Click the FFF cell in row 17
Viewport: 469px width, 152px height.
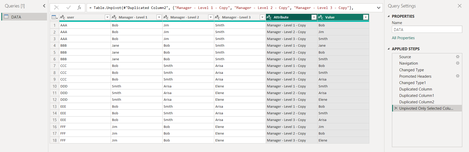coord(85,133)
